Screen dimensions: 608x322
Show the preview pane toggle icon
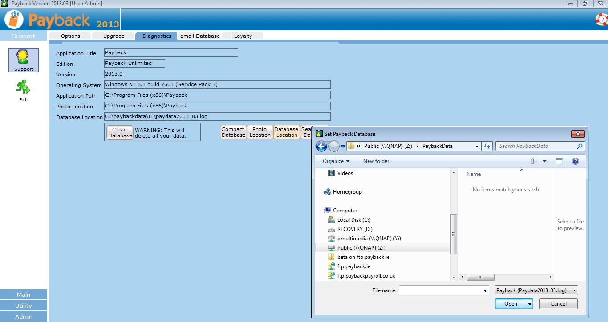[x=559, y=161]
